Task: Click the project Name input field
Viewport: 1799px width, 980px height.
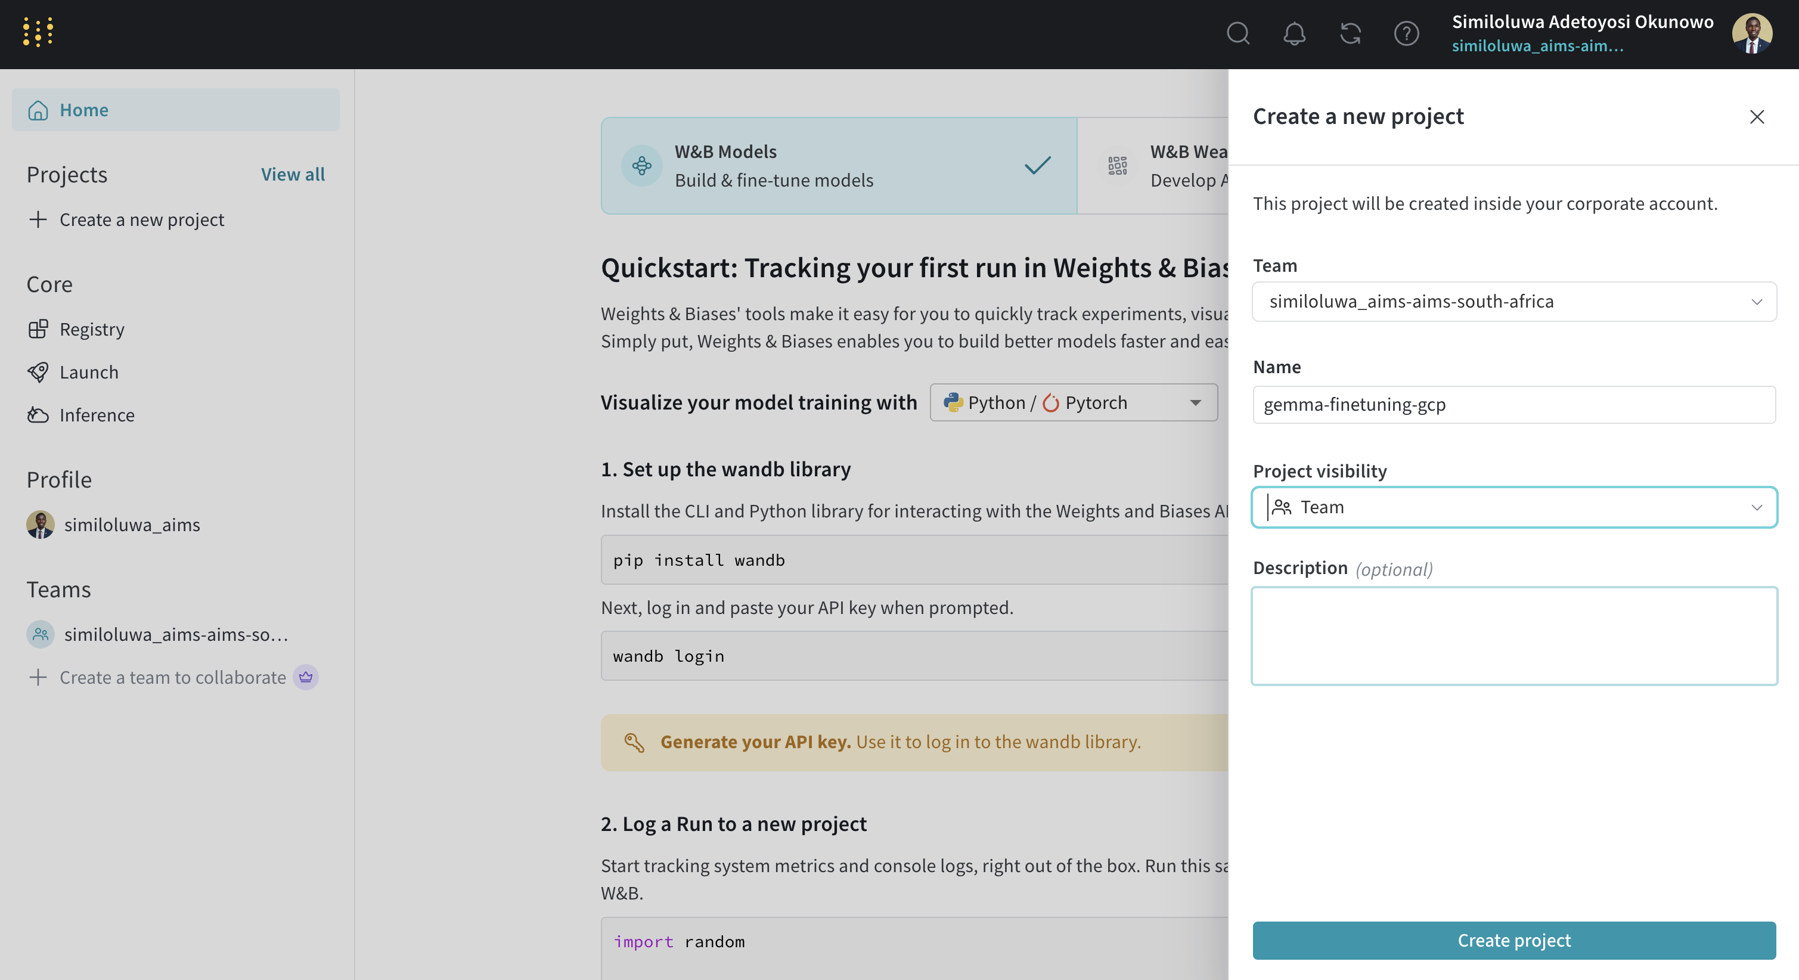Action: coord(1514,404)
